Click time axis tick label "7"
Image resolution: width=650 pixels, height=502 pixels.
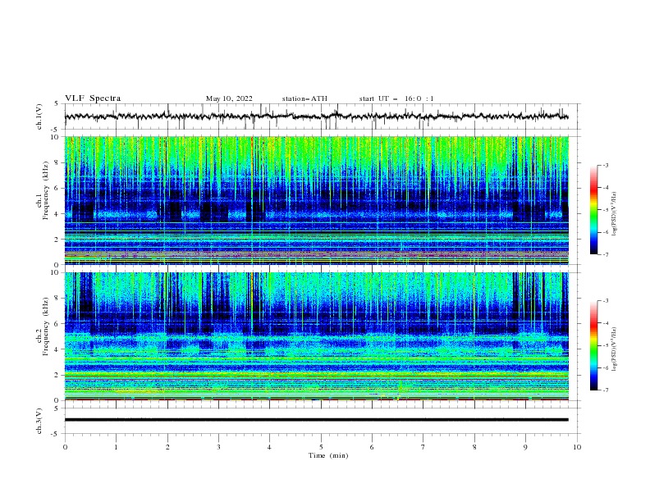point(423,447)
